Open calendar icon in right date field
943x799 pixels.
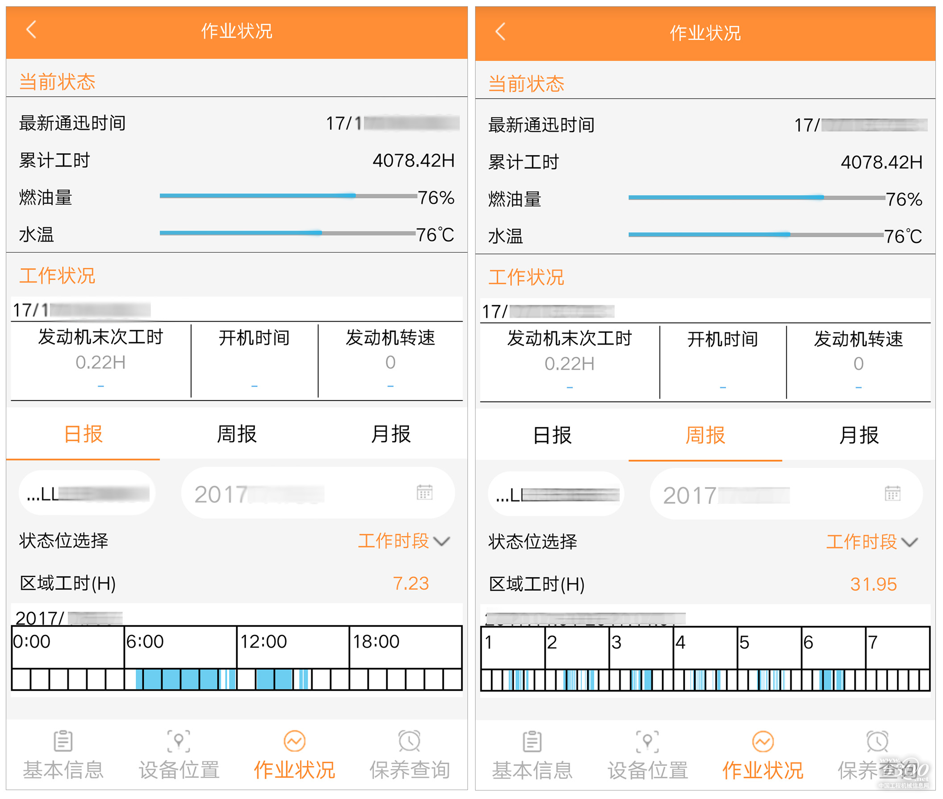[x=892, y=493]
